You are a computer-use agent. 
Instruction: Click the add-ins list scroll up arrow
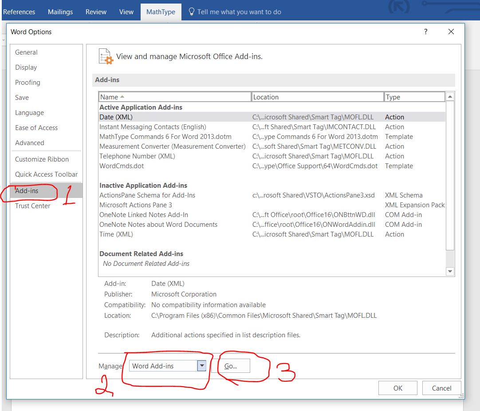(450, 97)
